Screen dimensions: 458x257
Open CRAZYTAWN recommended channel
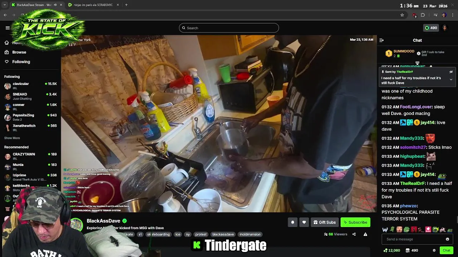point(30,156)
